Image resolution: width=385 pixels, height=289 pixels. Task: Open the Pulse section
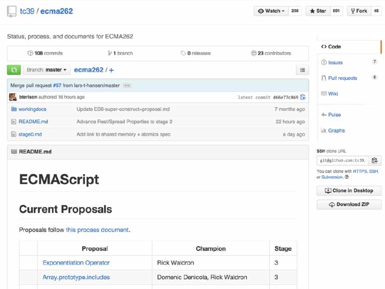[x=334, y=115]
